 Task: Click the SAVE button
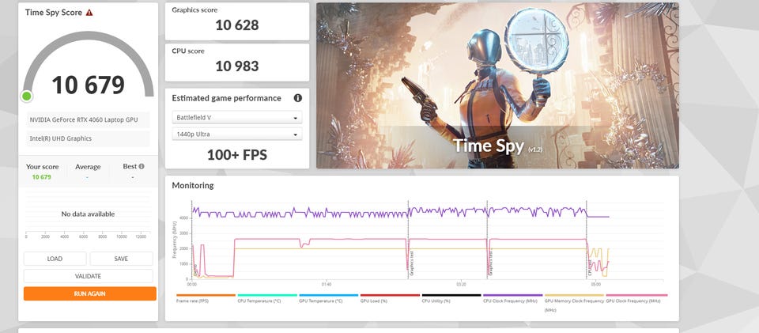[x=121, y=259]
